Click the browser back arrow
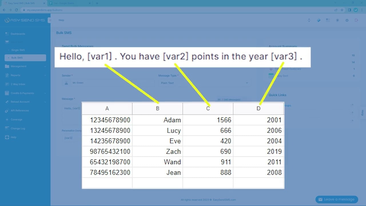Screen dimensions: 366x206 (4, 10)
